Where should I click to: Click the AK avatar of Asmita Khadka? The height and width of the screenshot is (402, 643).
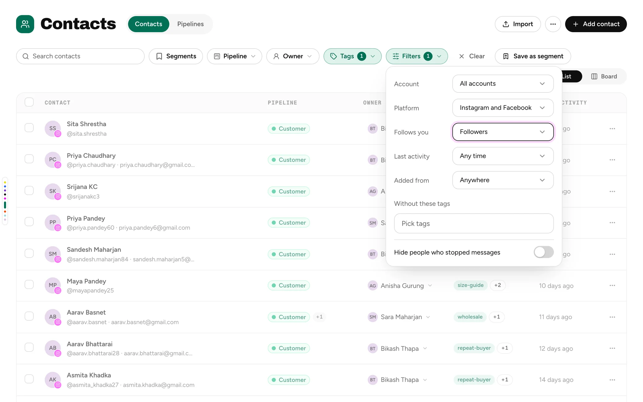[53, 379]
